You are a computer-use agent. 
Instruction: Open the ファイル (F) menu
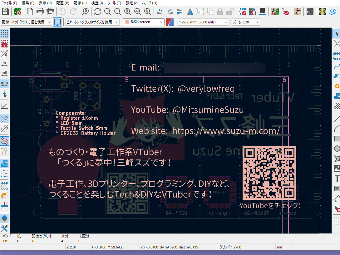tap(9, 3)
